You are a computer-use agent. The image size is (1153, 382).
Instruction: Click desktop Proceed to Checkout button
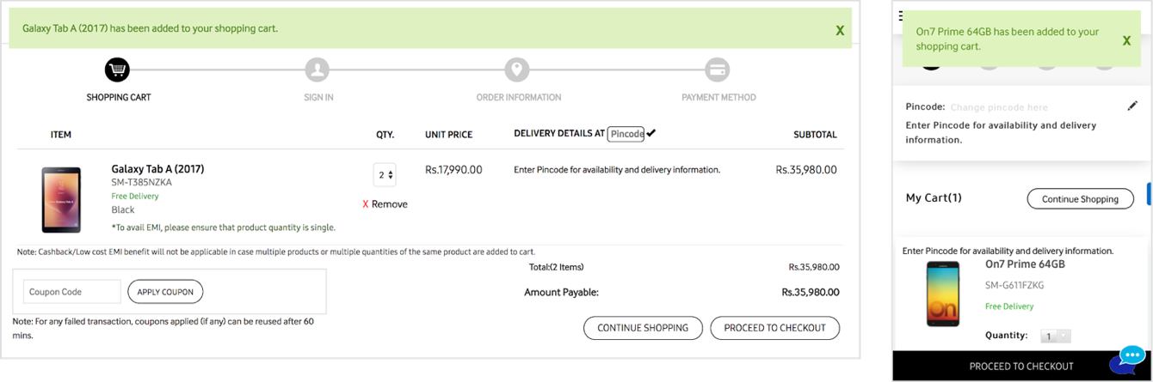pyautogui.click(x=774, y=328)
